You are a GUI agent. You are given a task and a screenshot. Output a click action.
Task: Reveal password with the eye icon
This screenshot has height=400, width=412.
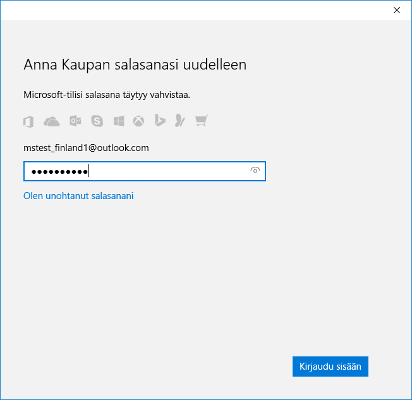(x=255, y=171)
